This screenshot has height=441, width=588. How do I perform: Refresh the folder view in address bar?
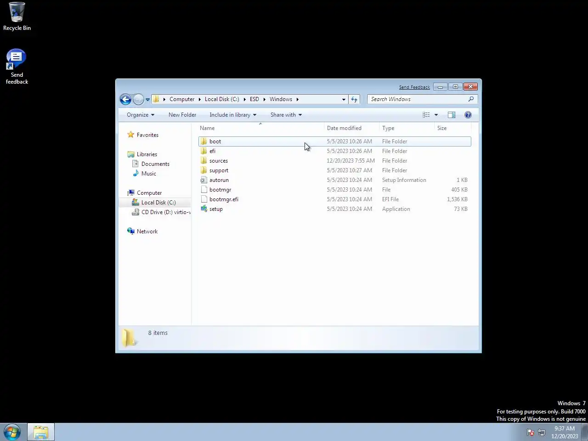point(354,99)
